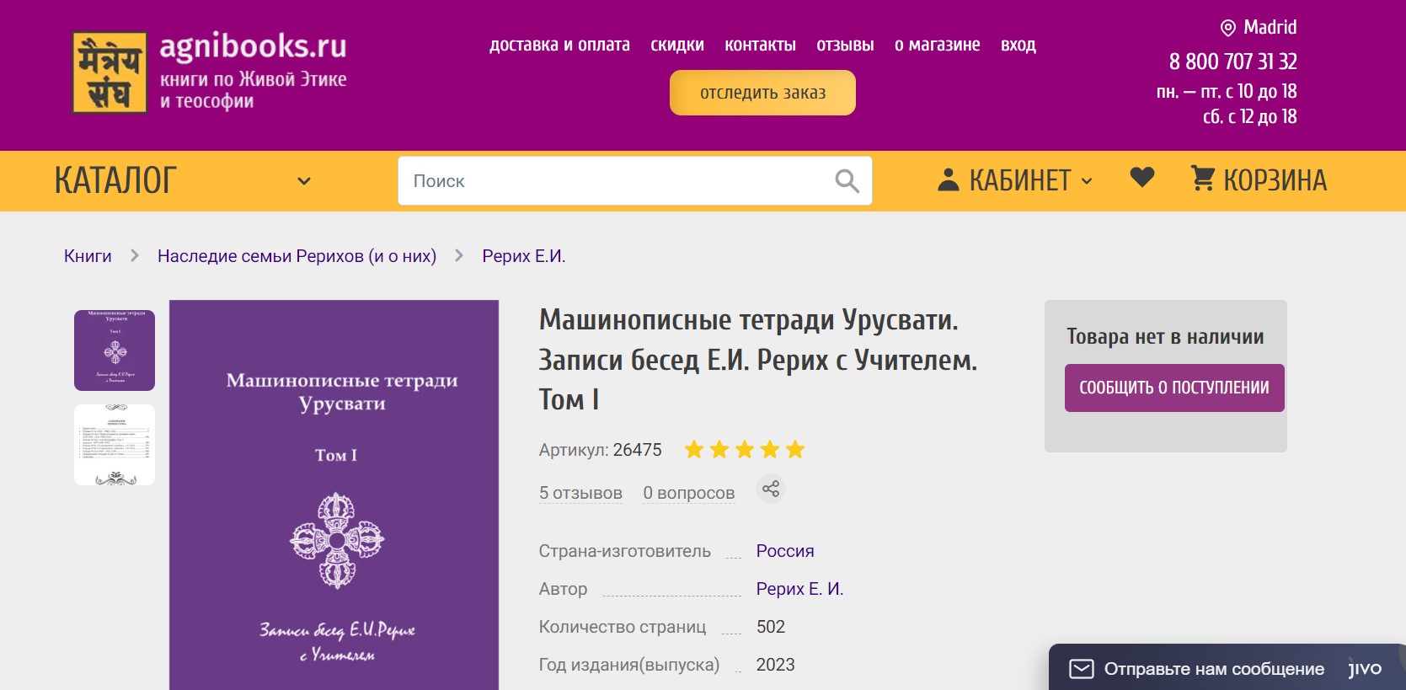Image resolution: width=1406 pixels, height=690 pixels.
Task: Open the Jivo chat message widget
Action: click(x=1213, y=669)
